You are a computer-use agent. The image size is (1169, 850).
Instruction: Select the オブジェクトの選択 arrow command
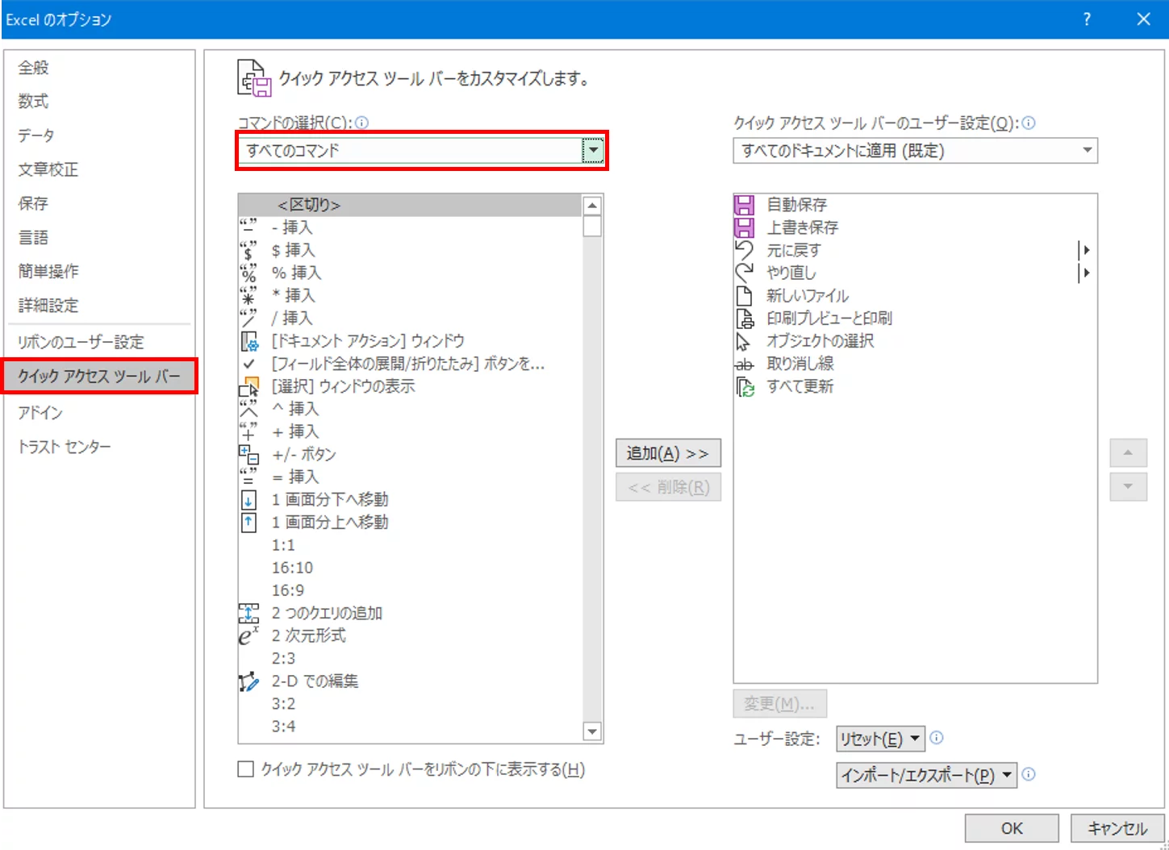[x=820, y=340]
